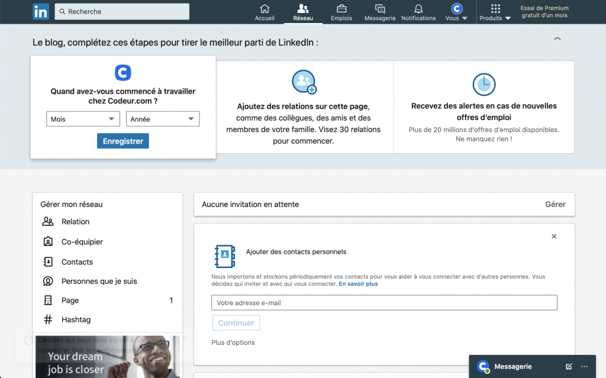This screenshot has height=378, width=606.
Task: Select the Réseau tab
Action: click(303, 12)
